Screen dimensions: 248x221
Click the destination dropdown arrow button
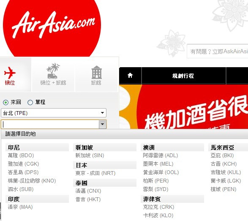pyautogui.click(x=103, y=124)
